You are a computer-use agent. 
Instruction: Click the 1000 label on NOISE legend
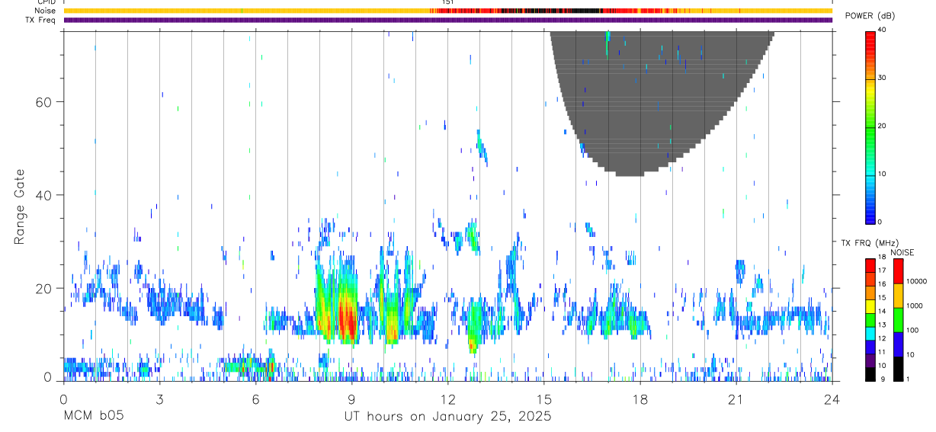pyautogui.click(x=915, y=306)
